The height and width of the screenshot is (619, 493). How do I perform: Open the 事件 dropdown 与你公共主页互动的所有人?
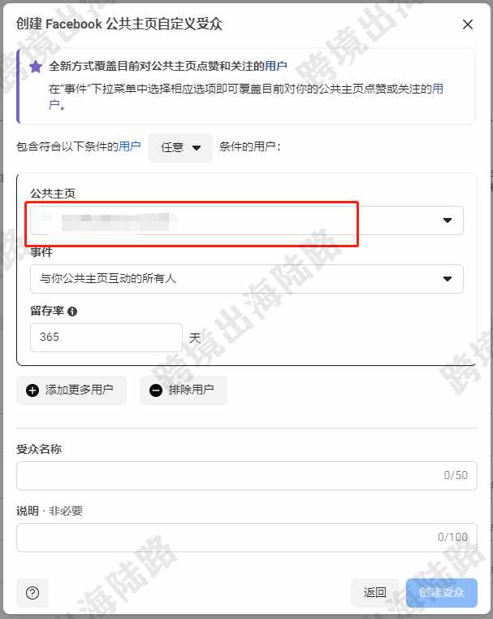coord(247,279)
